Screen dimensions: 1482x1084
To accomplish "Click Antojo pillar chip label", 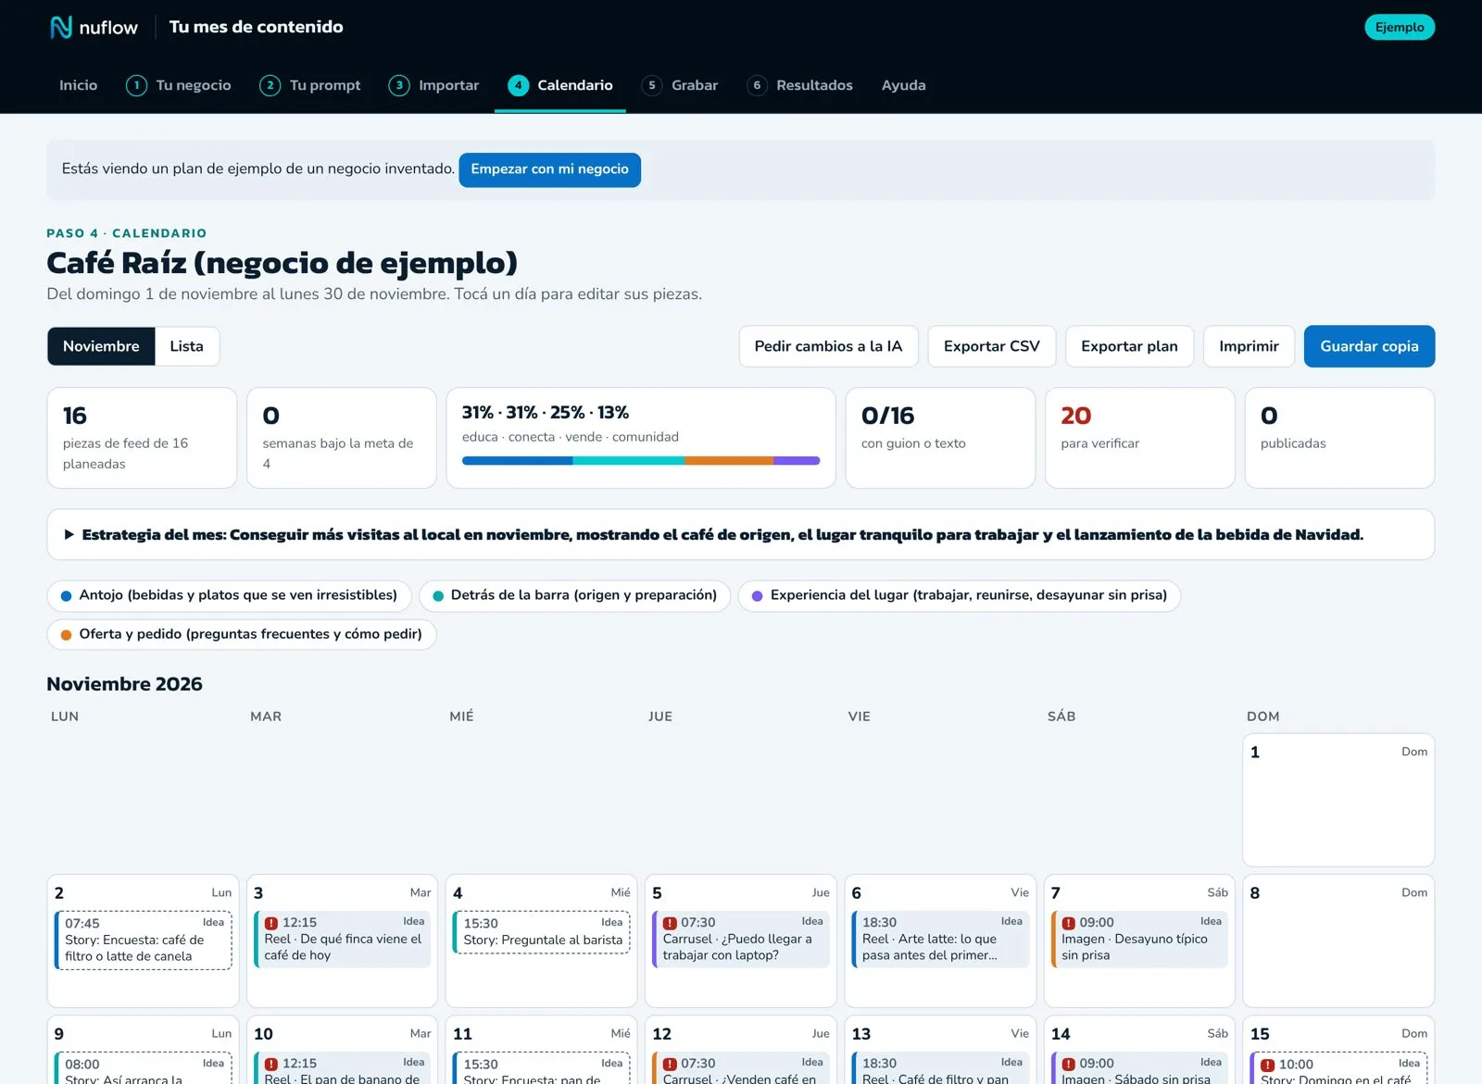I will [238, 595].
